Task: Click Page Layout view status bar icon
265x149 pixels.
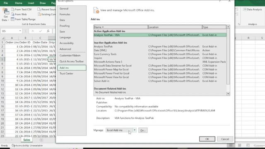Action: pyautogui.click(x=239, y=145)
